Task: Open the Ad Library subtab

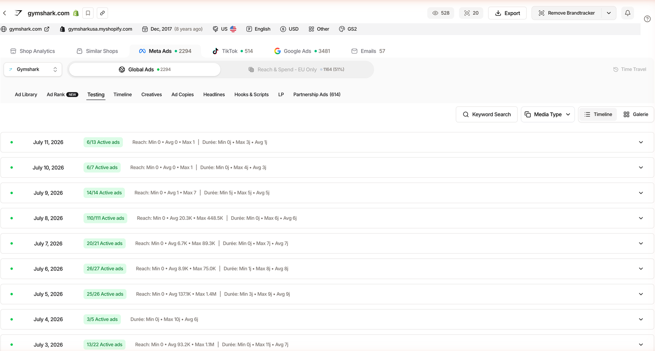Action: 26,94
